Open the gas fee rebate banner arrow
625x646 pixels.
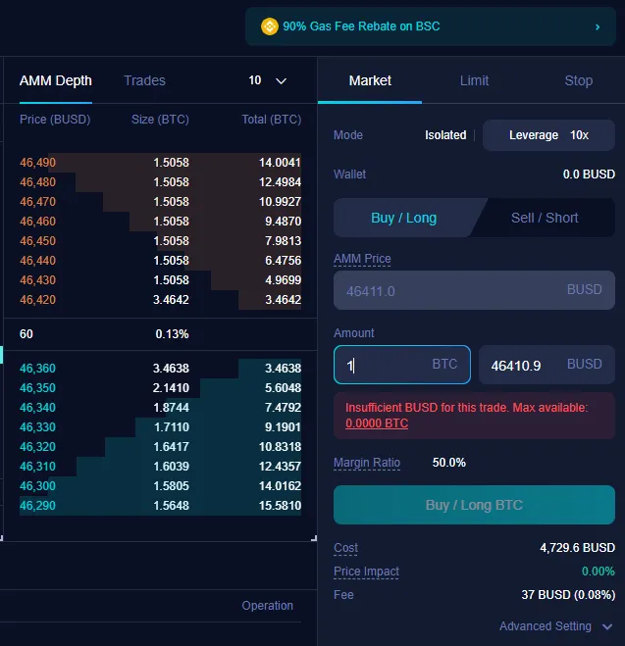(x=598, y=26)
